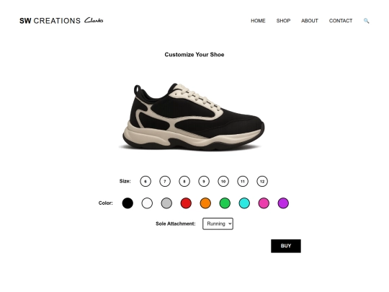Select shoe size 6
The image size is (389, 292).
pyautogui.click(x=146, y=181)
